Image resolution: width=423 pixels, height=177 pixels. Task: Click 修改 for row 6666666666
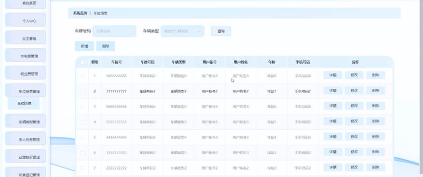(x=354, y=106)
